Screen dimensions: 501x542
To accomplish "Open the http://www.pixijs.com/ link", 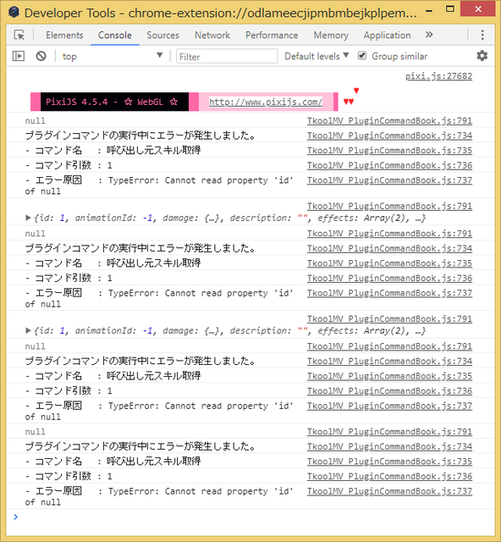I will [266, 102].
